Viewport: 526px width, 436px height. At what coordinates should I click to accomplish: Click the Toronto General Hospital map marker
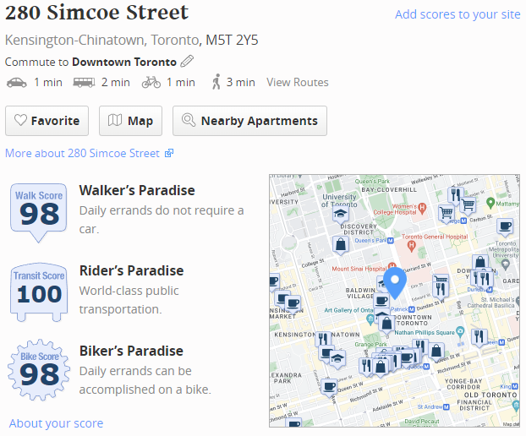pyautogui.click(x=411, y=246)
